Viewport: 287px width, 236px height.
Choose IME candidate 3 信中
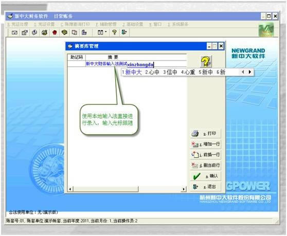(170, 72)
